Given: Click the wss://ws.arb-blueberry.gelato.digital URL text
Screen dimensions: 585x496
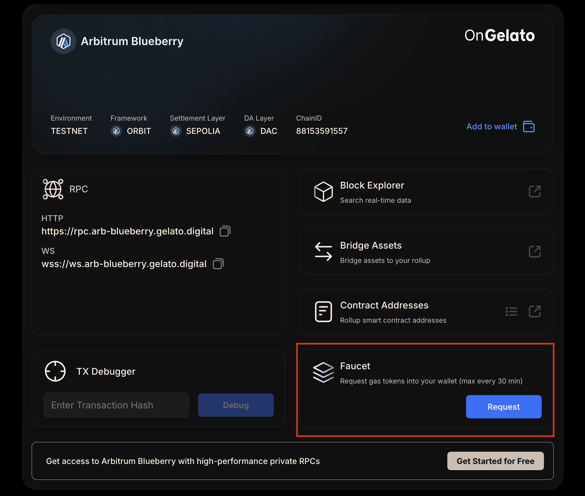Looking at the screenshot, I should [124, 264].
